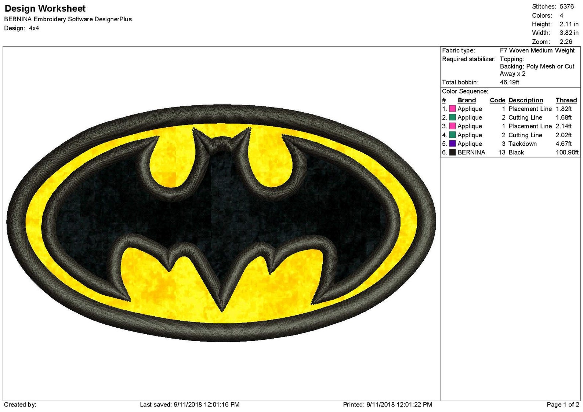
Task: Click 'Placement Line' in row 1
Action: point(530,109)
